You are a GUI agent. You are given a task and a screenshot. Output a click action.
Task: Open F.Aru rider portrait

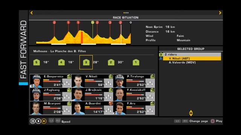120,108
